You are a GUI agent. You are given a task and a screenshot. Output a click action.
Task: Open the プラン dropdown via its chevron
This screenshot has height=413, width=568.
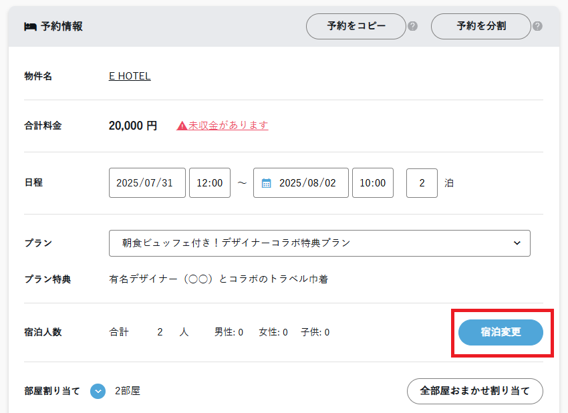coord(517,243)
